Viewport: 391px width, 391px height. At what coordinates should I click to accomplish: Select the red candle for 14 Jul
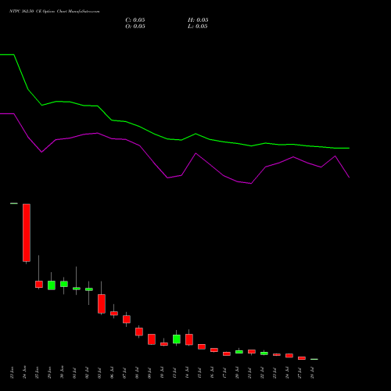coord(189,339)
